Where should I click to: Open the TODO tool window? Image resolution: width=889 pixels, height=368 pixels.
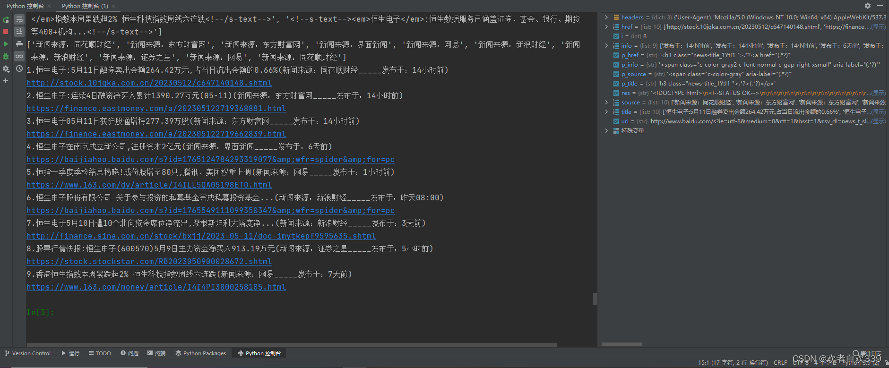(100, 353)
